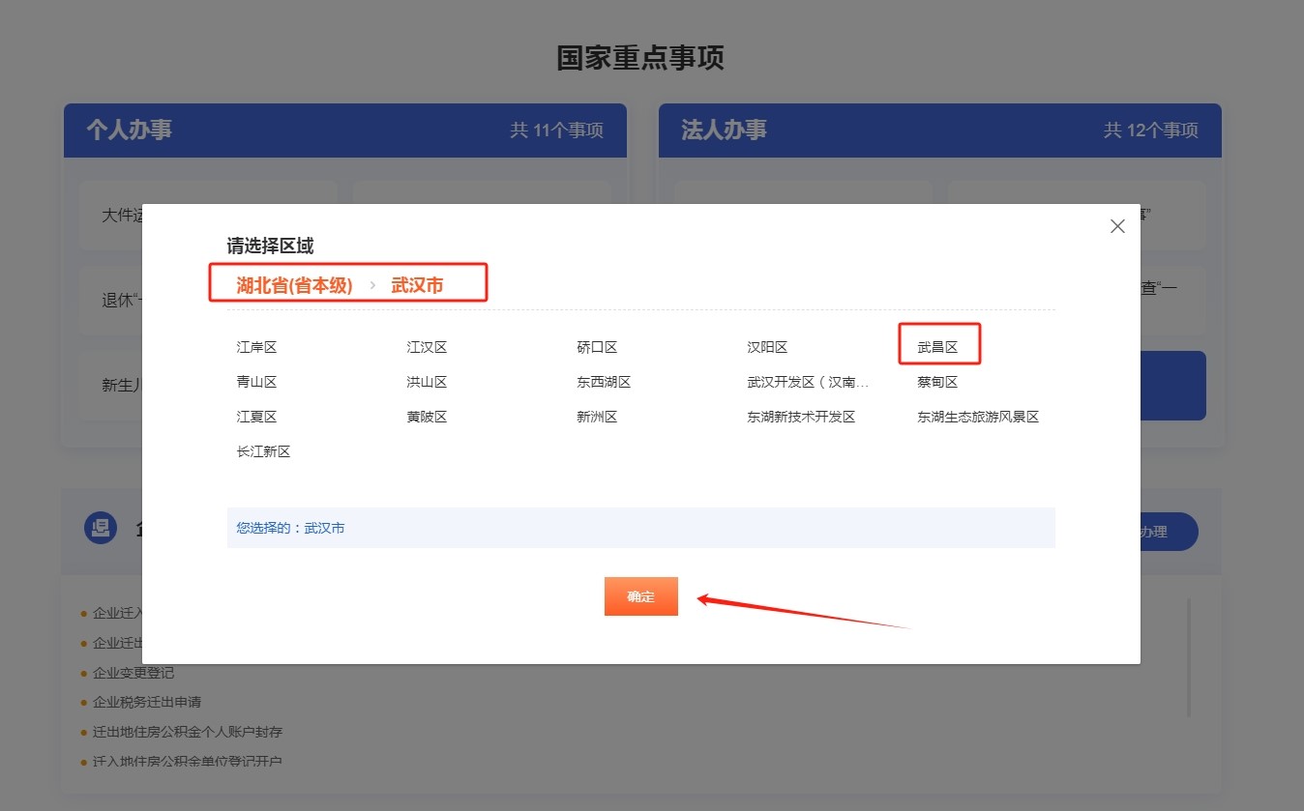Choose 洪山区 district
Screen dimensions: 1304x811
[x=427, y=382]
